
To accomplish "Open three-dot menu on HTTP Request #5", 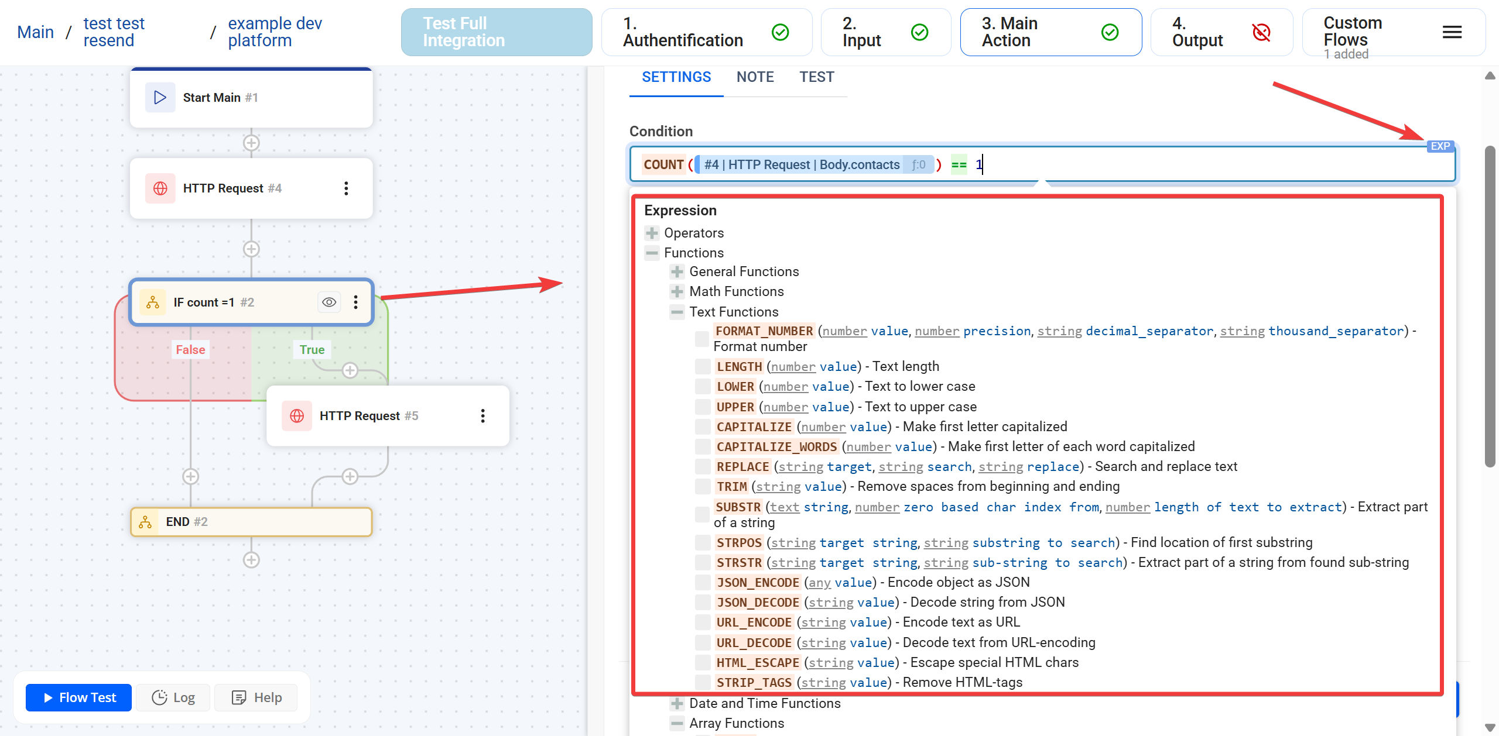I will 482,416.
